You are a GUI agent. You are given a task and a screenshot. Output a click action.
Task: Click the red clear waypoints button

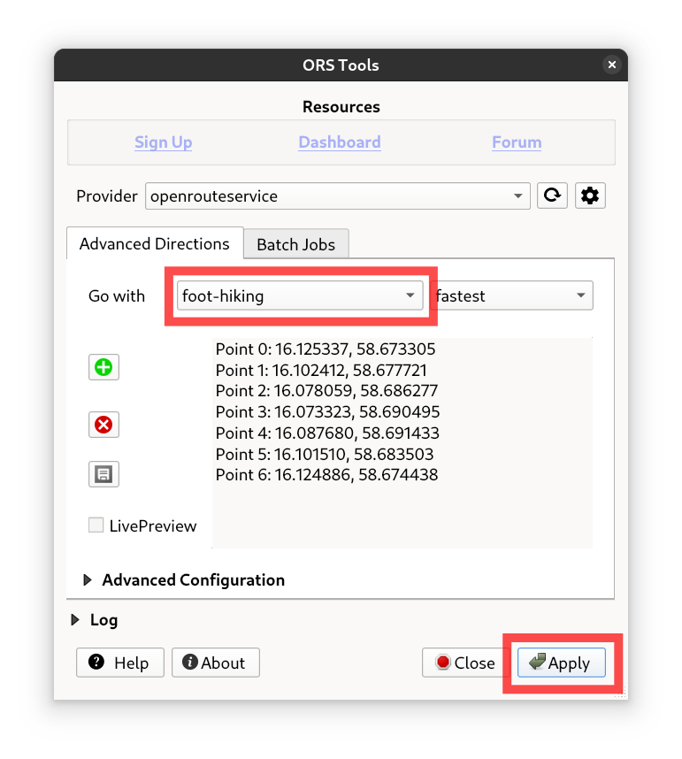103,425
